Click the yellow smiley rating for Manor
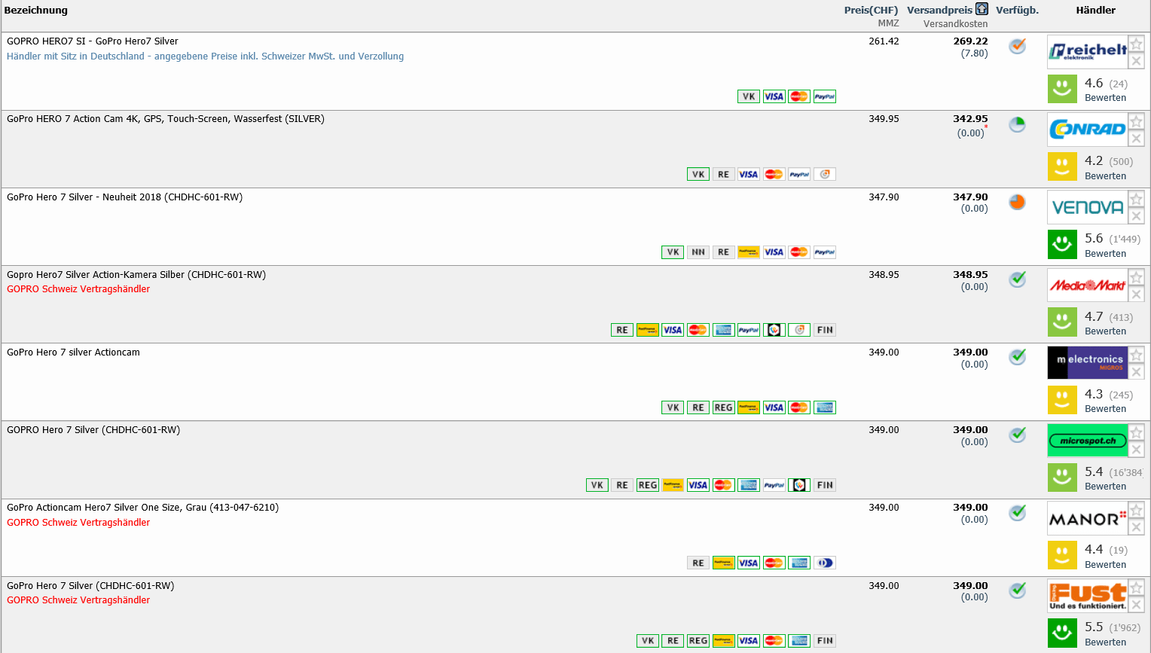This screenshot has height=653, width=1151. coord(1062,555)
